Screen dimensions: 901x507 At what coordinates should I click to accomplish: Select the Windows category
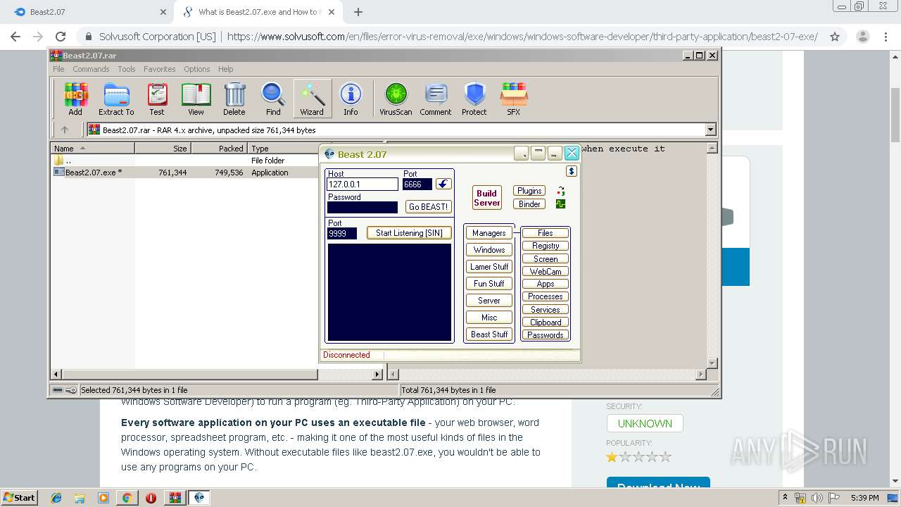coord(489,250)
